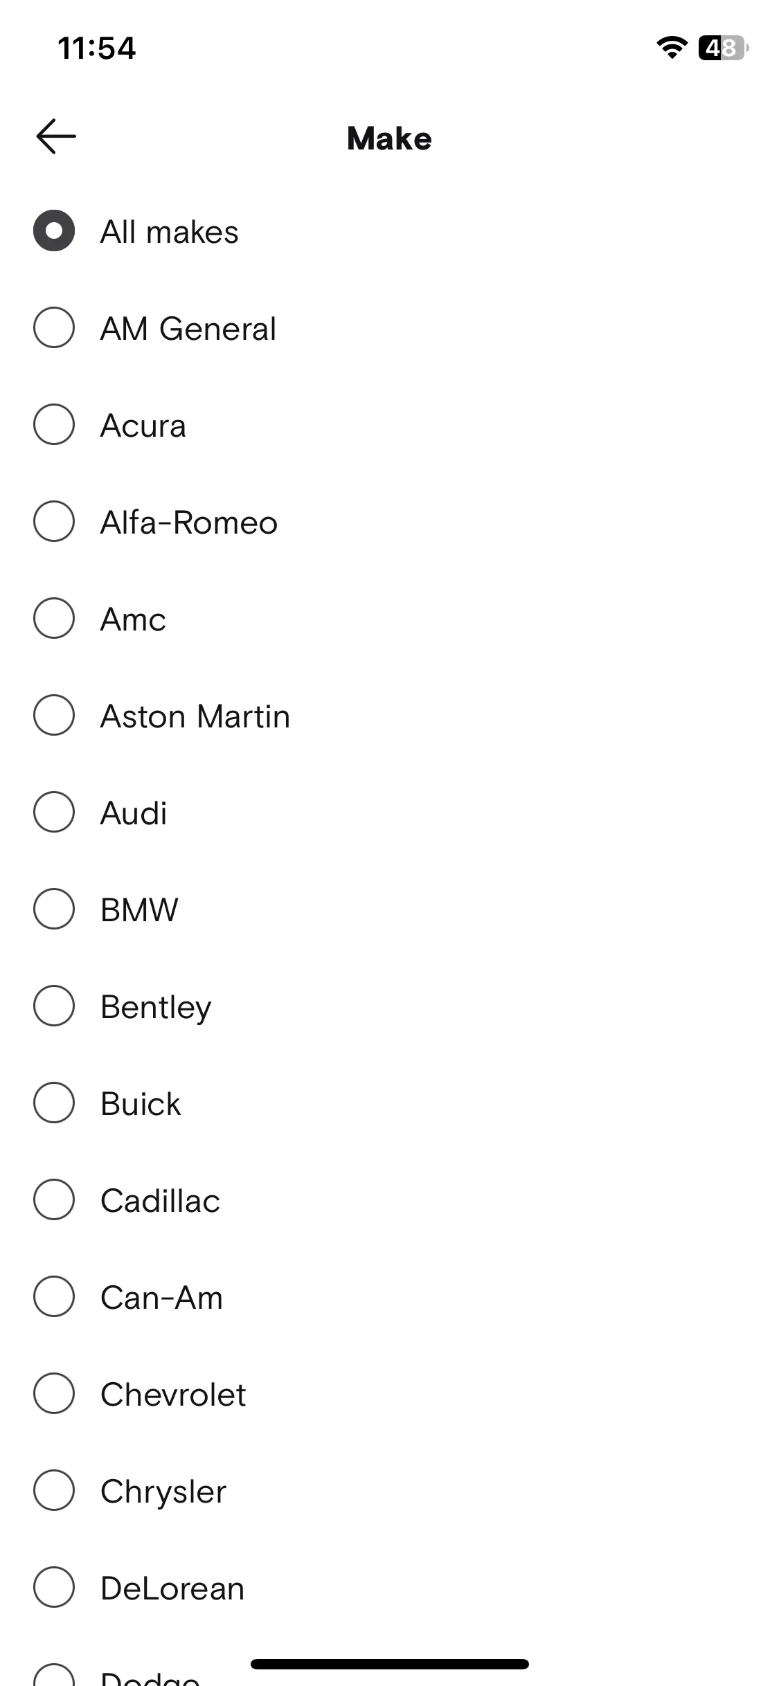Viewport: 779px width, 1686px height.
Task: Pick BMW as the make
Action: (x=54, y=909)
